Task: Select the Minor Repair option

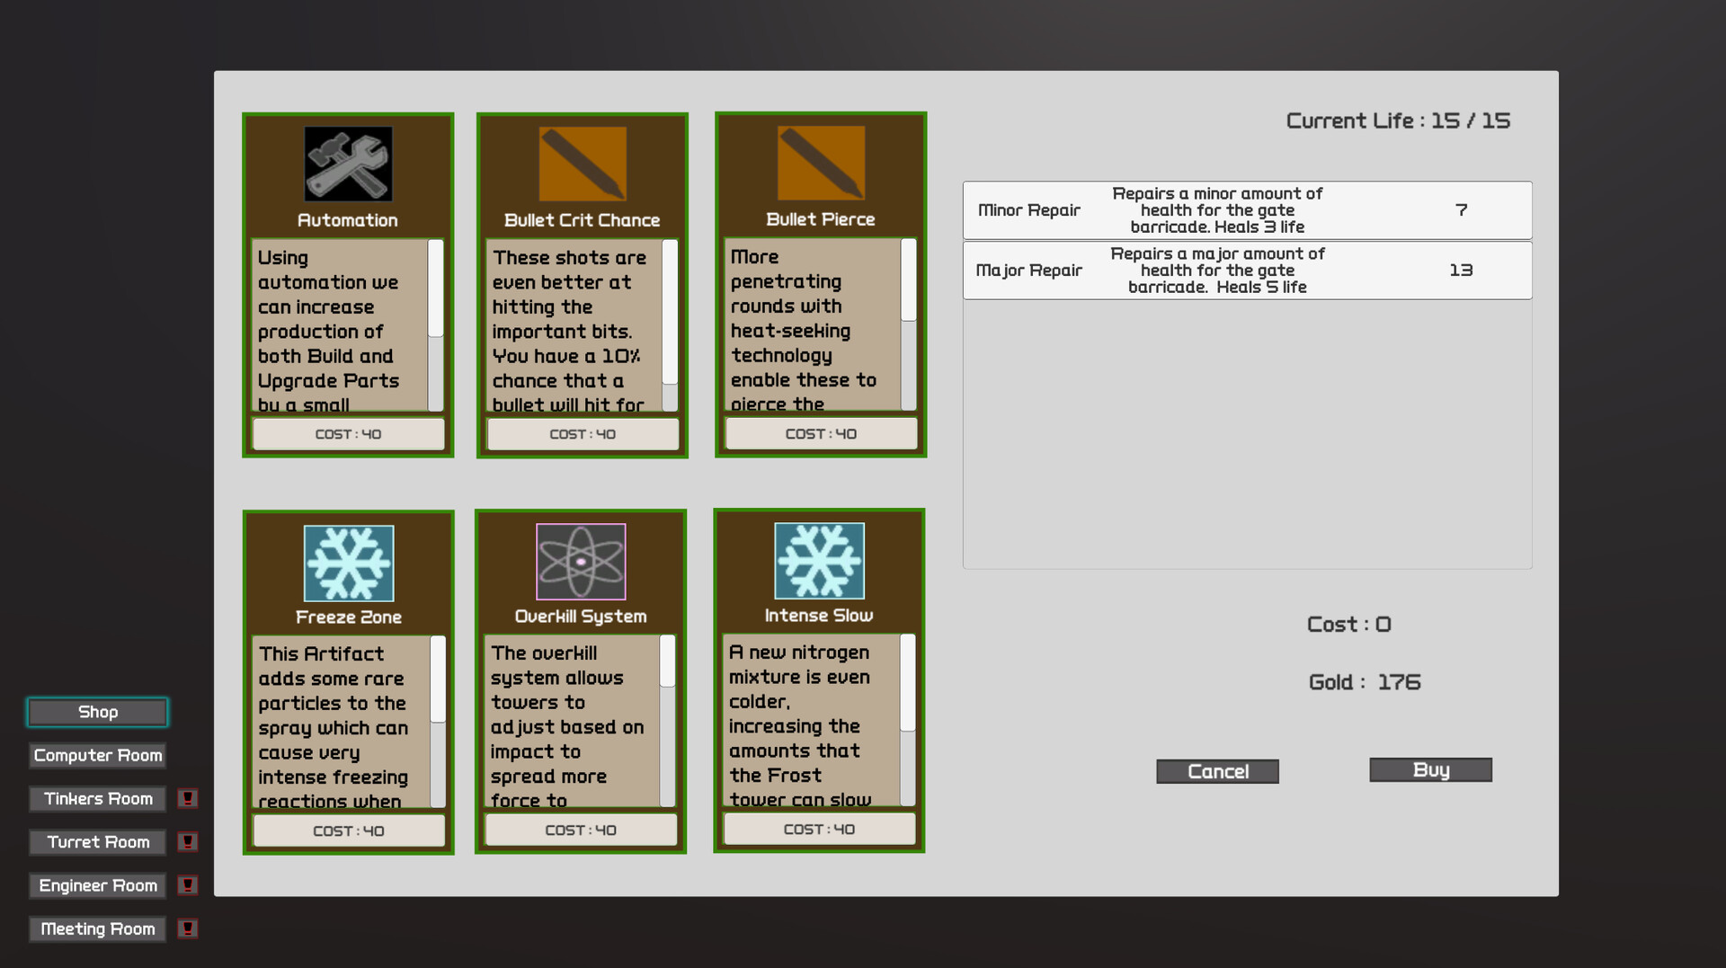Action: 1246,209
